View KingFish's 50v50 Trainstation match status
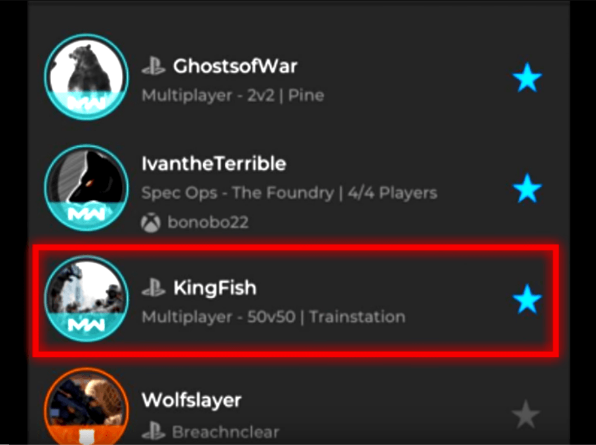The width and height of the screenshot is (596, 445). tap(273, 317)
